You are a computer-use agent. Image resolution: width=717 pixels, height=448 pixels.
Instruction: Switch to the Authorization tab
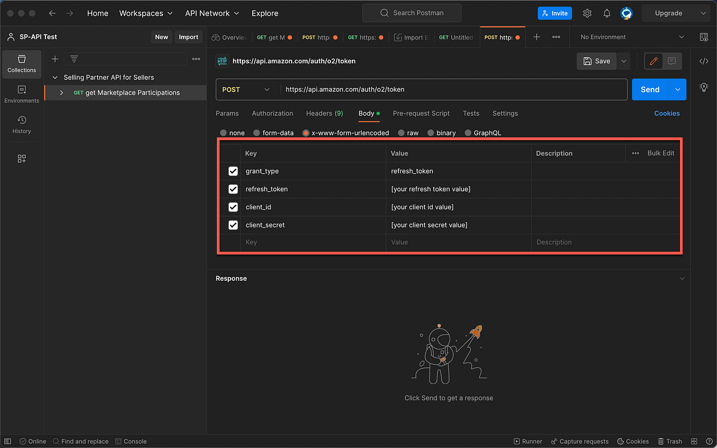[272, 113]
